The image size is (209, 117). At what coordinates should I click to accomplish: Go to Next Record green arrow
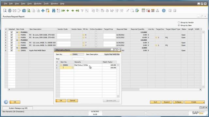tap(72, 11)
